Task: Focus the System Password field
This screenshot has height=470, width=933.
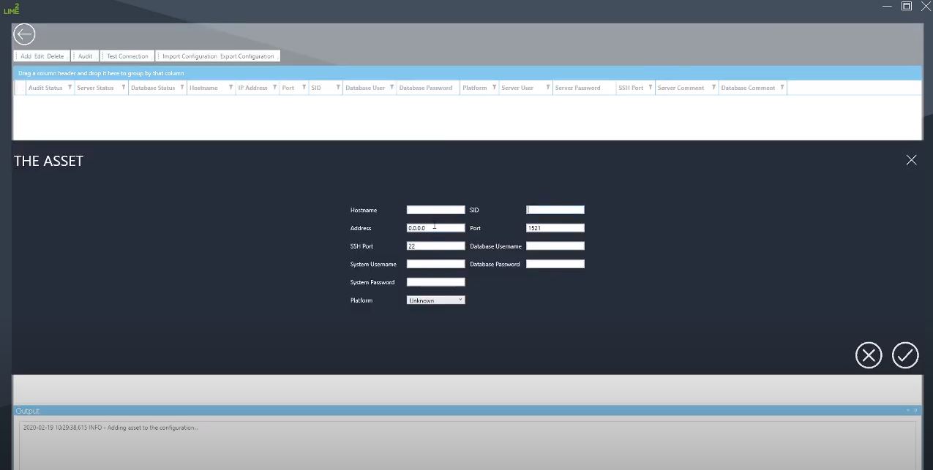Action: (x=435, y=282)
